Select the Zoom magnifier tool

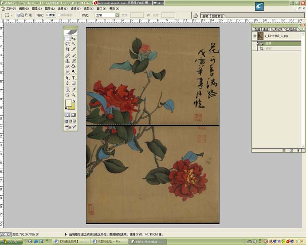click(x=74, y=95)
